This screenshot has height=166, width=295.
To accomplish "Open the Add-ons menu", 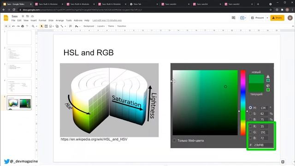I will click(78, 20).
